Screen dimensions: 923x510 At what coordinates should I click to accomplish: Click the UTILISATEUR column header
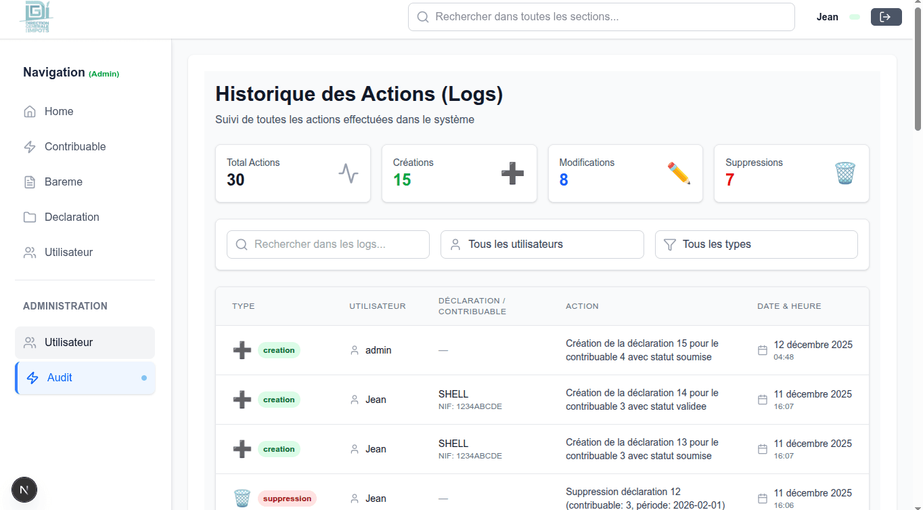pyautogui.click(x=378, y=306)
